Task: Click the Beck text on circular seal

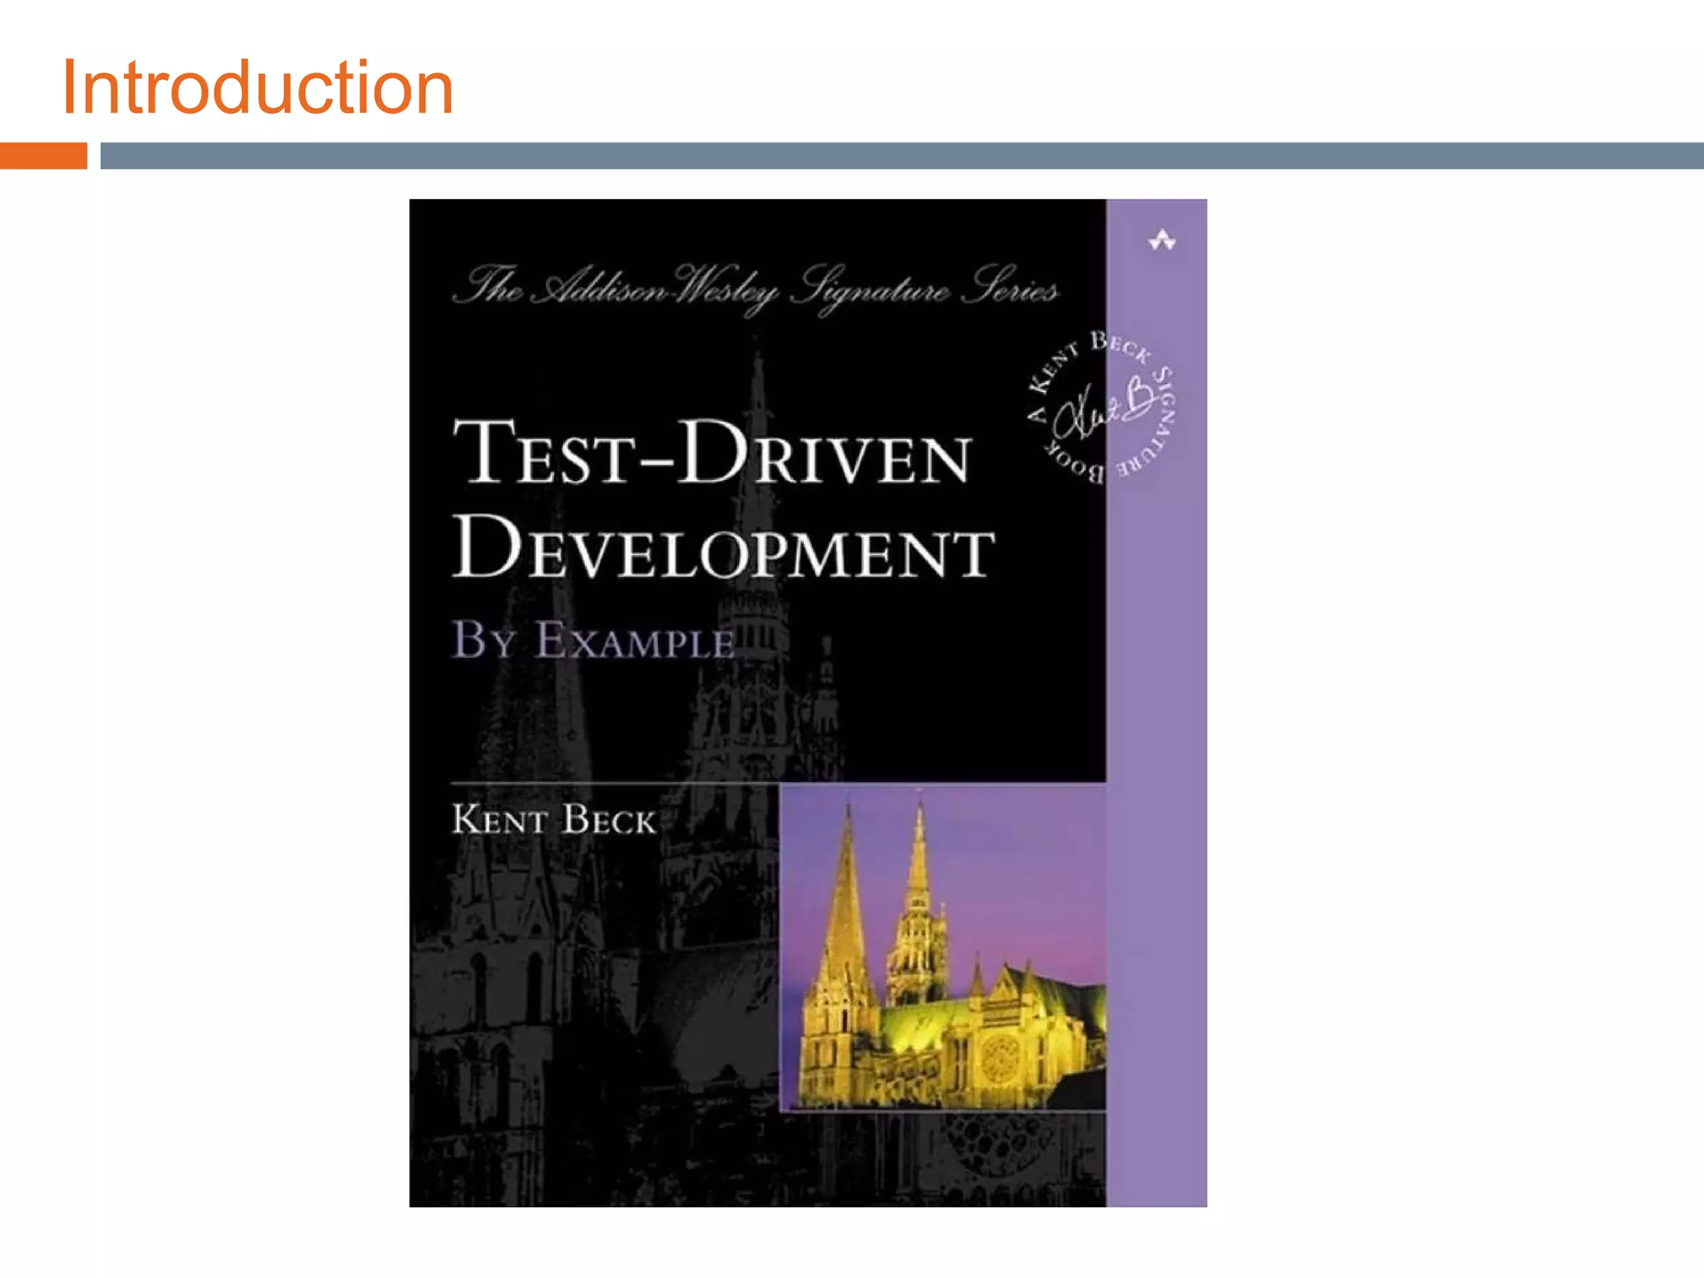Action: click(x=1120, y=347)
